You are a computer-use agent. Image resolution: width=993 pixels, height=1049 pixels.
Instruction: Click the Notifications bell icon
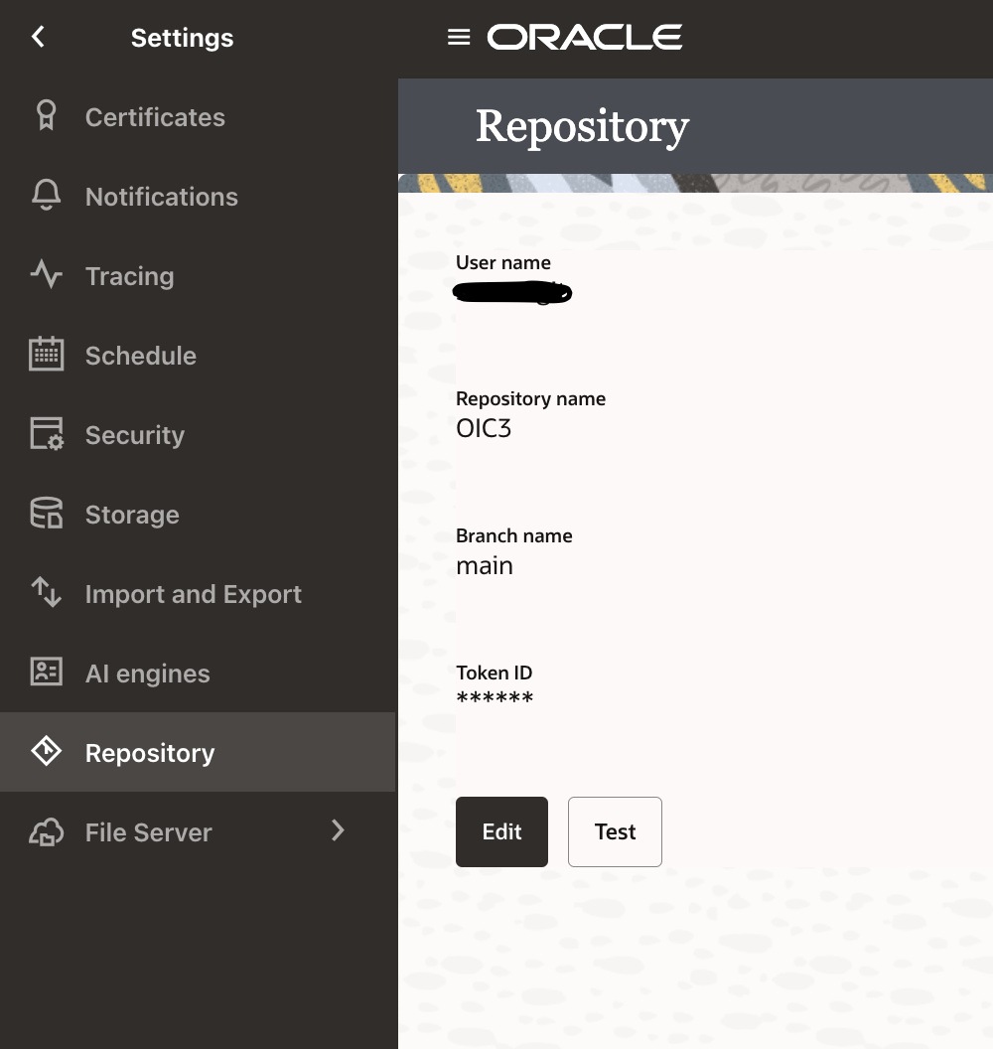(46, 196)
